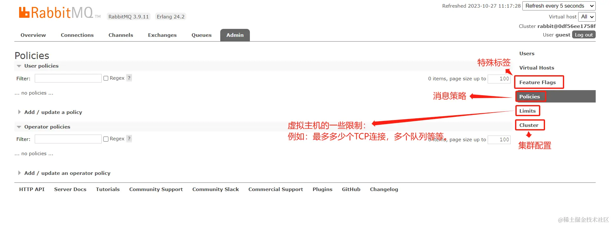
Task: Go to the Exchanges tab
Action: pos(162,35)
